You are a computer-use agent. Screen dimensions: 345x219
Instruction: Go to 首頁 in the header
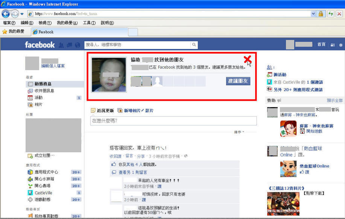321,44
